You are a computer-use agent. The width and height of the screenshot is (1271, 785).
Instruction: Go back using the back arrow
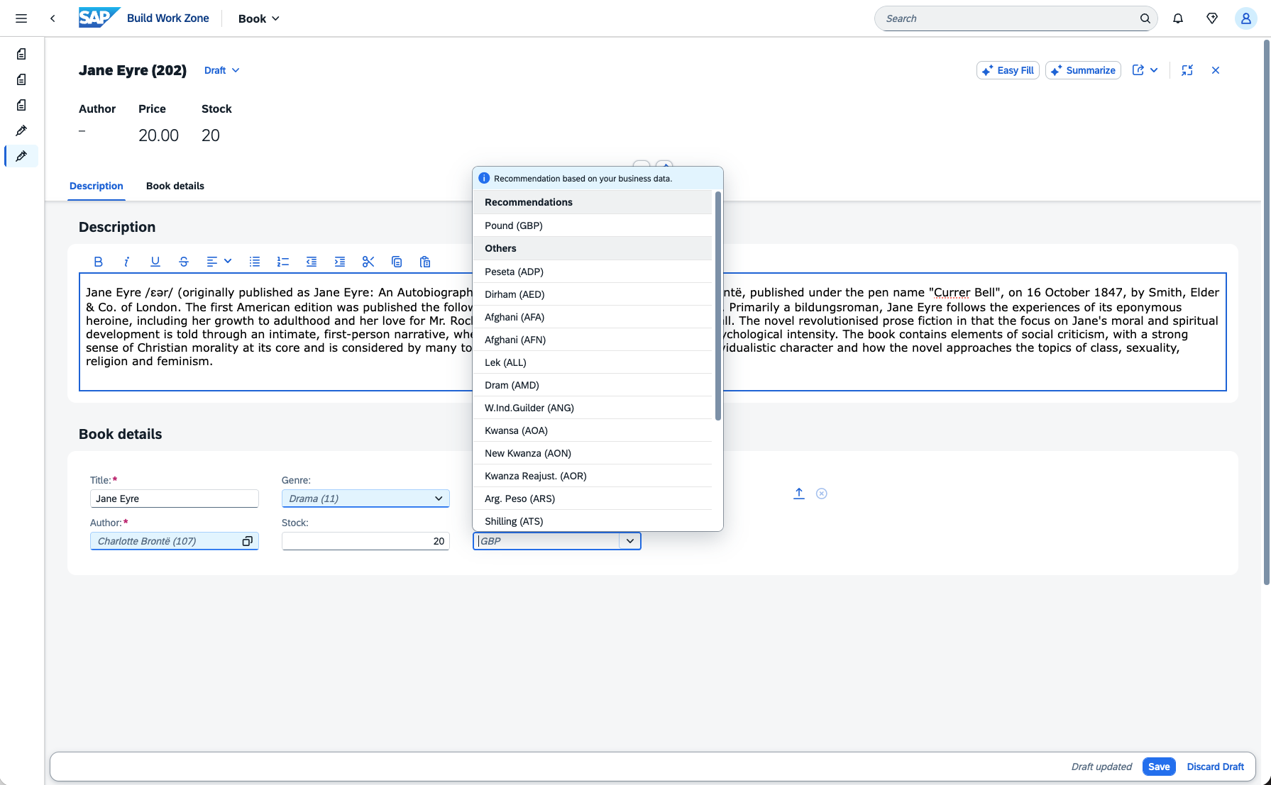click(x=53, y=18)
